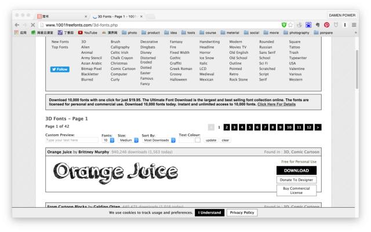Open the movie bookmarks folder
The width and height of the screenshot is (371, 232).
(x=271, y=32)
